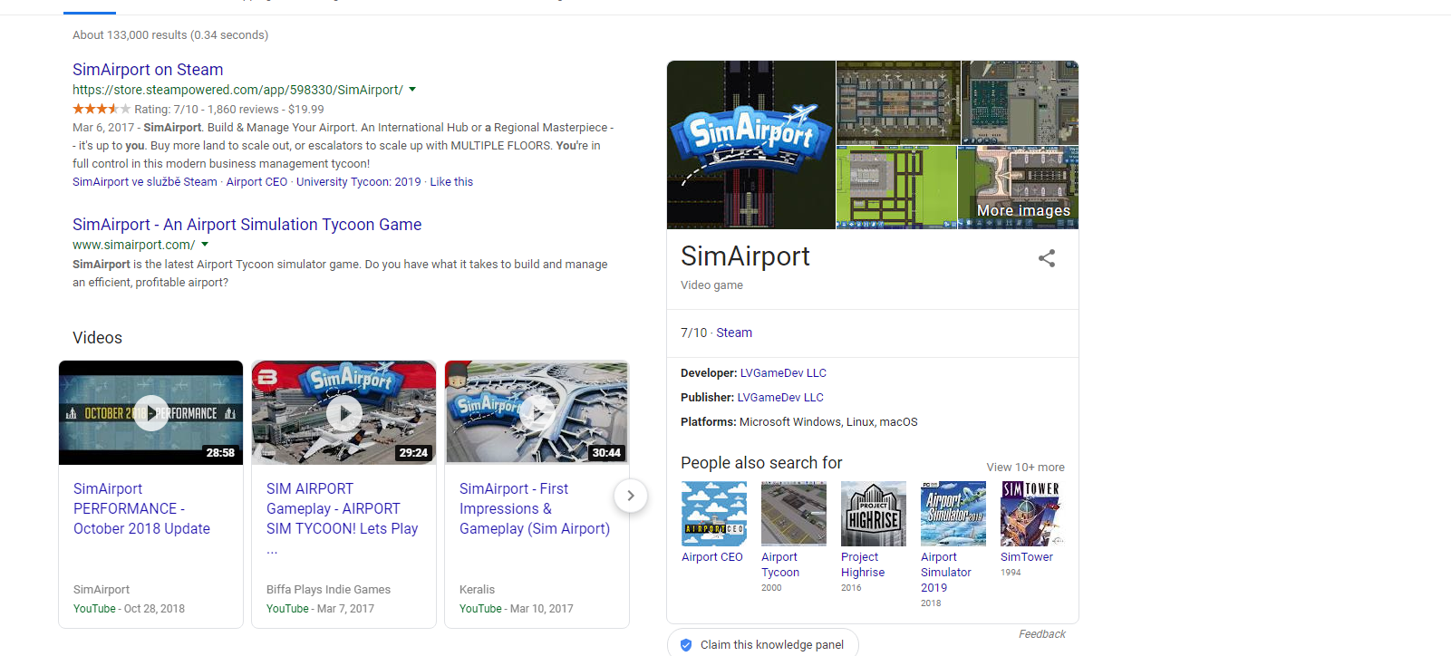The image size is (1451, 656).
Task: Click the 'People also search for' heading
Action: [761, 463]
